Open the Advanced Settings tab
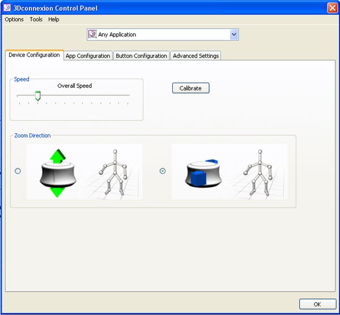This screenshot has width=340, height=315. (196, 56)
